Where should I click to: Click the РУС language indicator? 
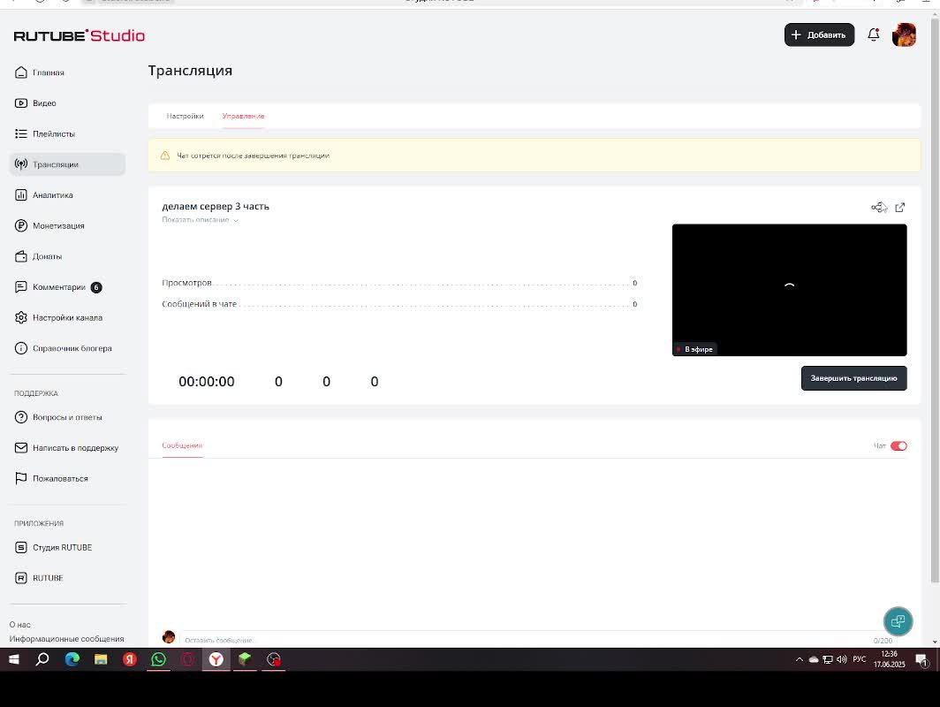click(859, 659)
